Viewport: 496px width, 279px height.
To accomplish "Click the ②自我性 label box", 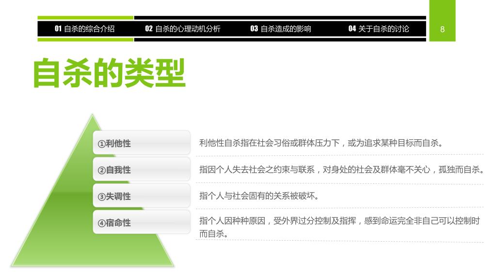I will tap(142, 169).
